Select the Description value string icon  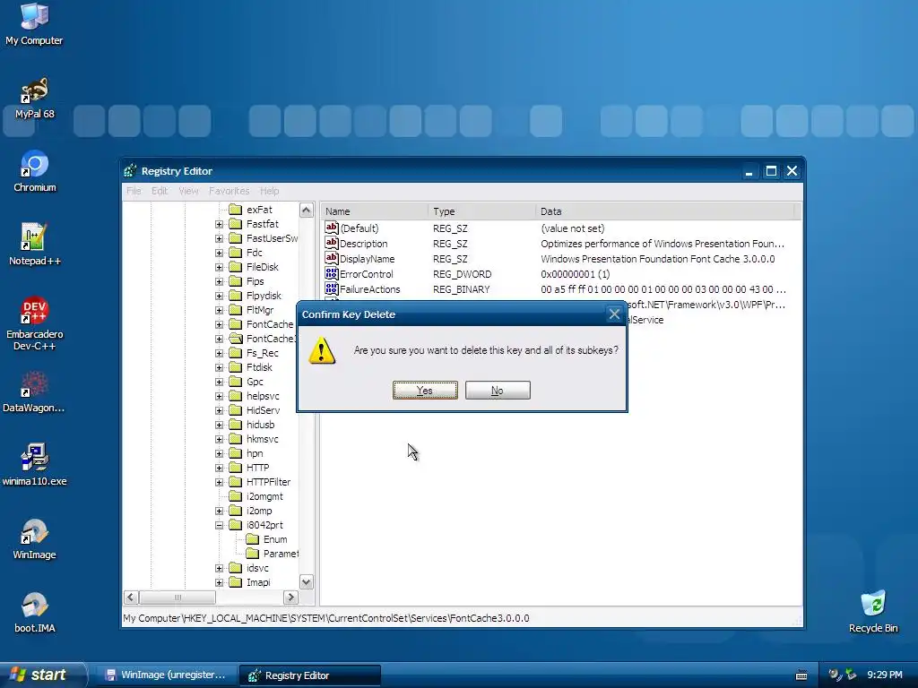point(332,243)
